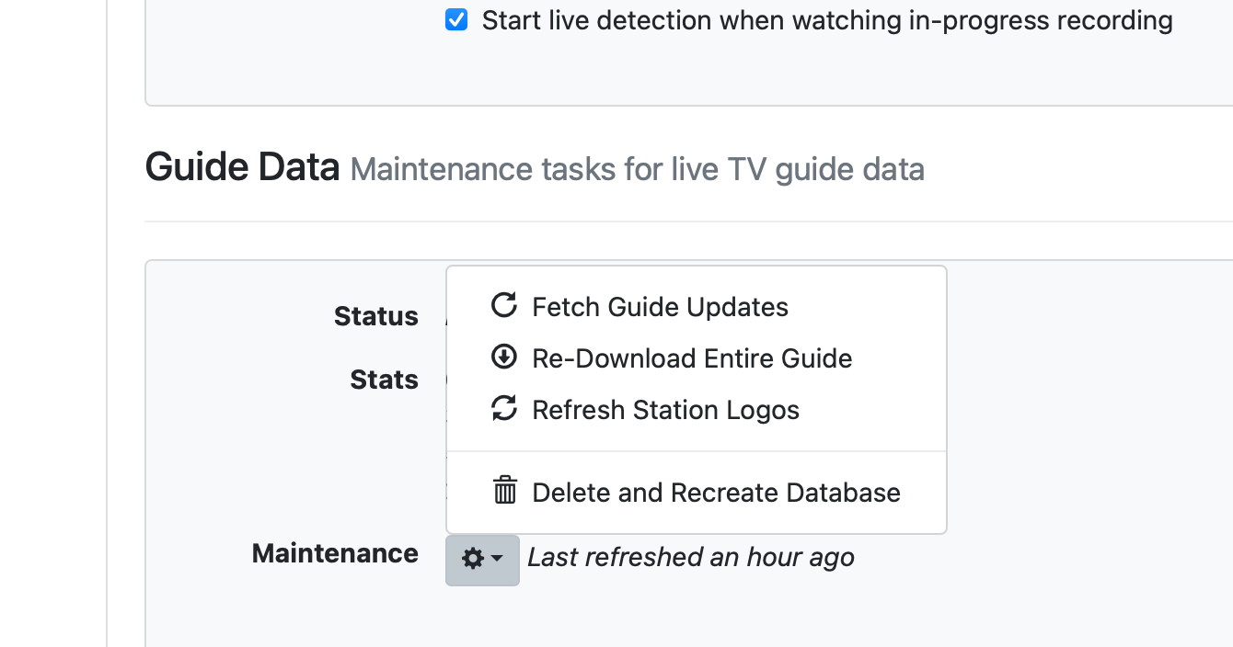1233x647 pixels.
Task: Click the trash can icon
Action: (504, 490)
